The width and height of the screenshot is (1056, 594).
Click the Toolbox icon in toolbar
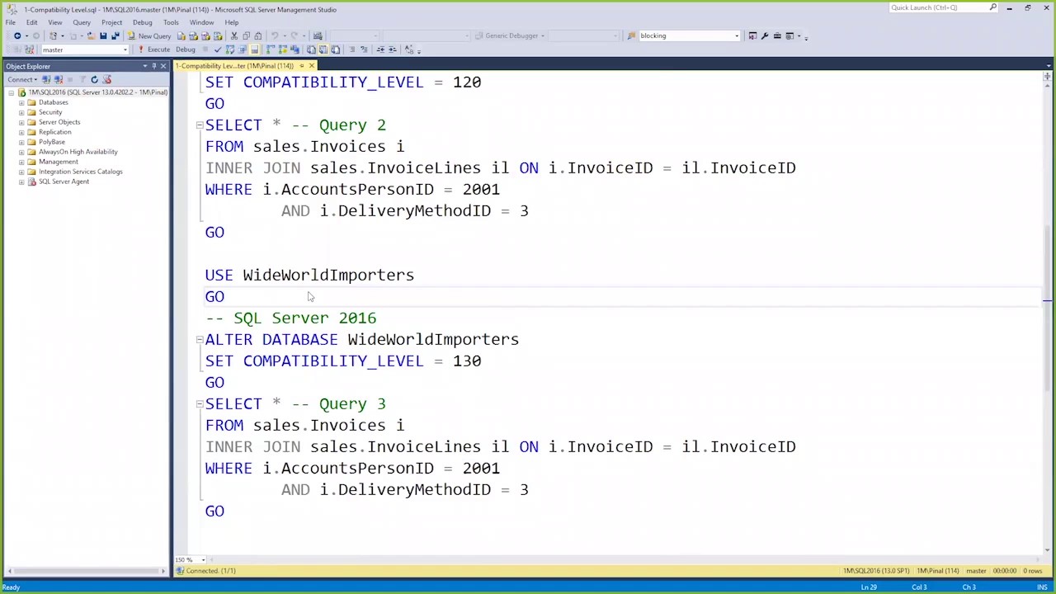point(777,35)
